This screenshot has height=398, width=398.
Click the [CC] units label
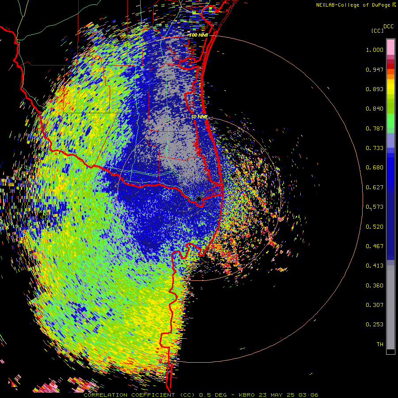coord(378,31)
